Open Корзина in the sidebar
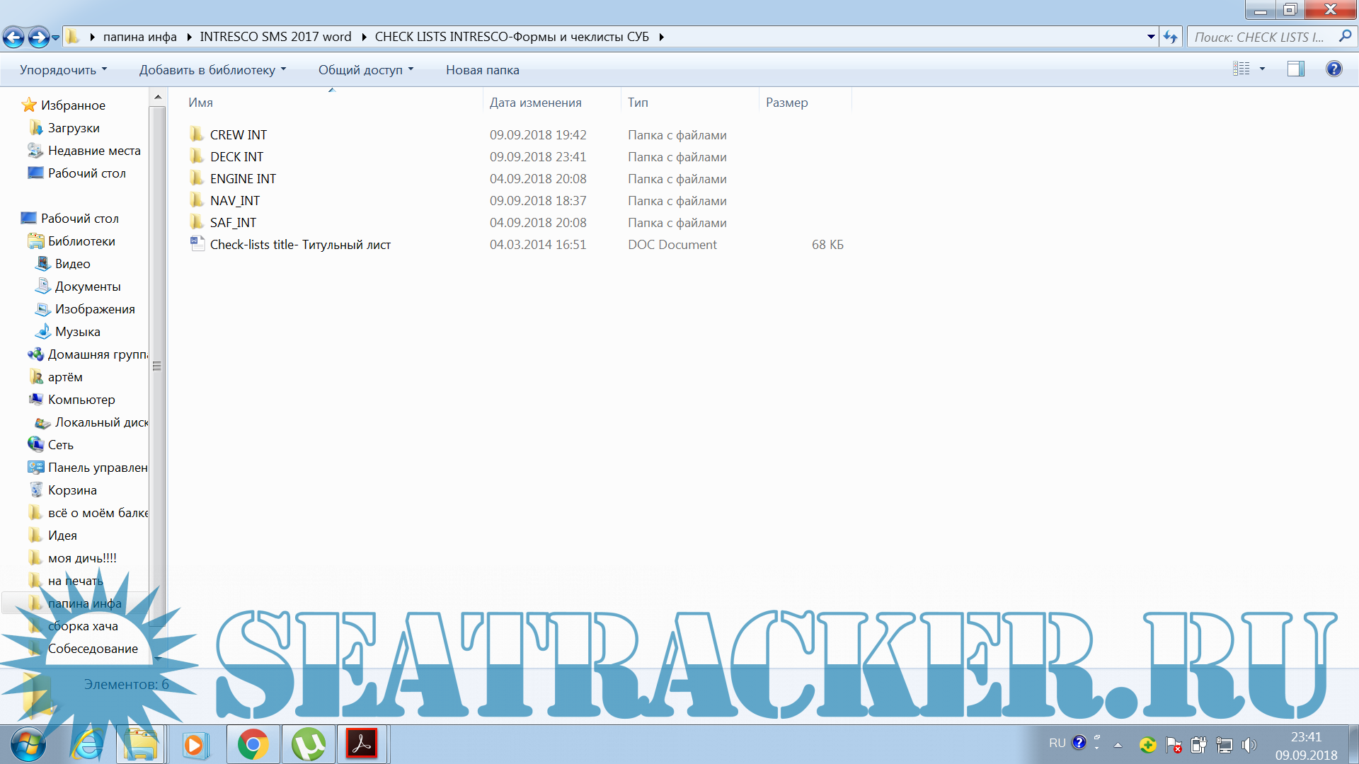Image resolution: width=1359 pixels, height=764 pixels. pyautogui.click(x=71, y=490)
